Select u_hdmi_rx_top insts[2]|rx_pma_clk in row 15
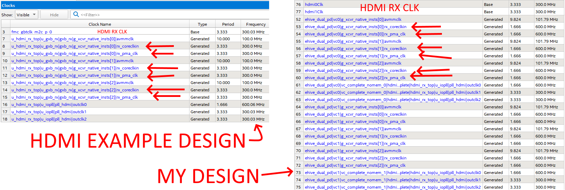The image size is (565, 190). pos(75,97)
